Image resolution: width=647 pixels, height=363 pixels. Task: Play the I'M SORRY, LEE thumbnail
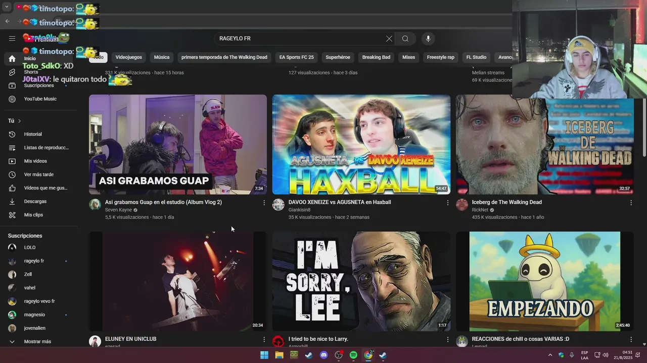(x=361, y=281)
